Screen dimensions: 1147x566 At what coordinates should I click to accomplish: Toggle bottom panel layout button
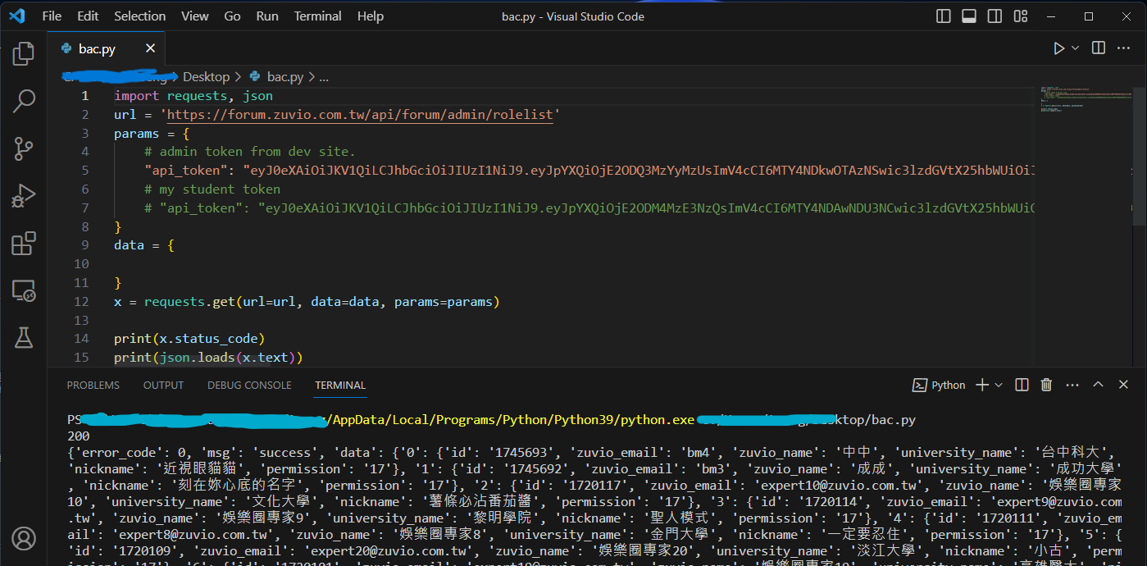coord(969,16)
